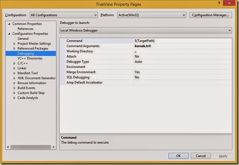Select the Merge Environment property name
The image size is (239, 165).
pyautogui.click(x=81, y=72)
